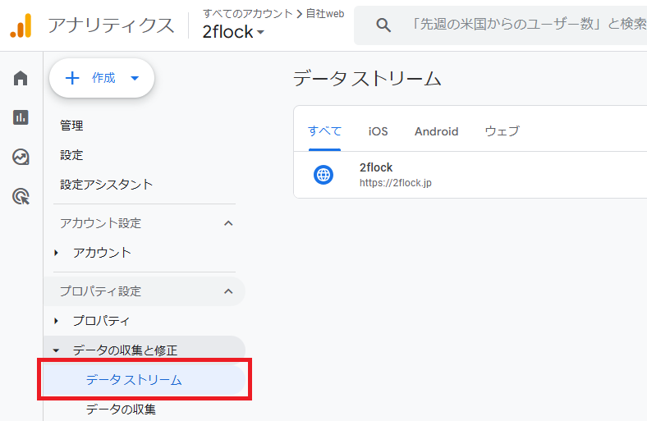Expand the プロパティ tree item arrow
The width and height of the screenshot is (647, 421).
(56, 320)
